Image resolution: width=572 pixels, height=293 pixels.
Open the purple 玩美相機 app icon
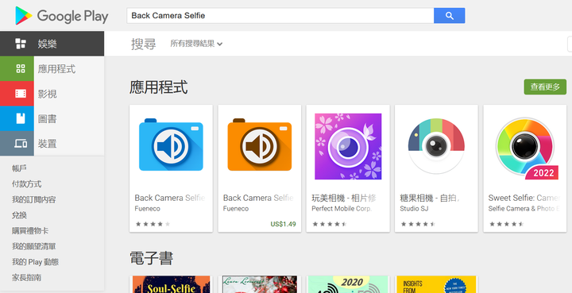tap(348, 146)
